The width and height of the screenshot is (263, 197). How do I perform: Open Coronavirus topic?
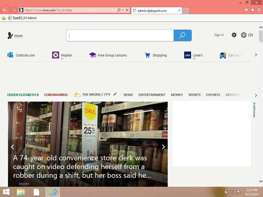pos(56,95)
